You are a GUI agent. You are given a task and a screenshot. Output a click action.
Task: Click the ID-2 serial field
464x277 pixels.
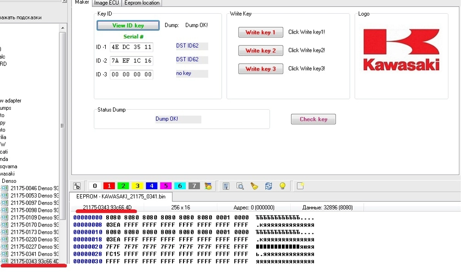pos(132,61)
